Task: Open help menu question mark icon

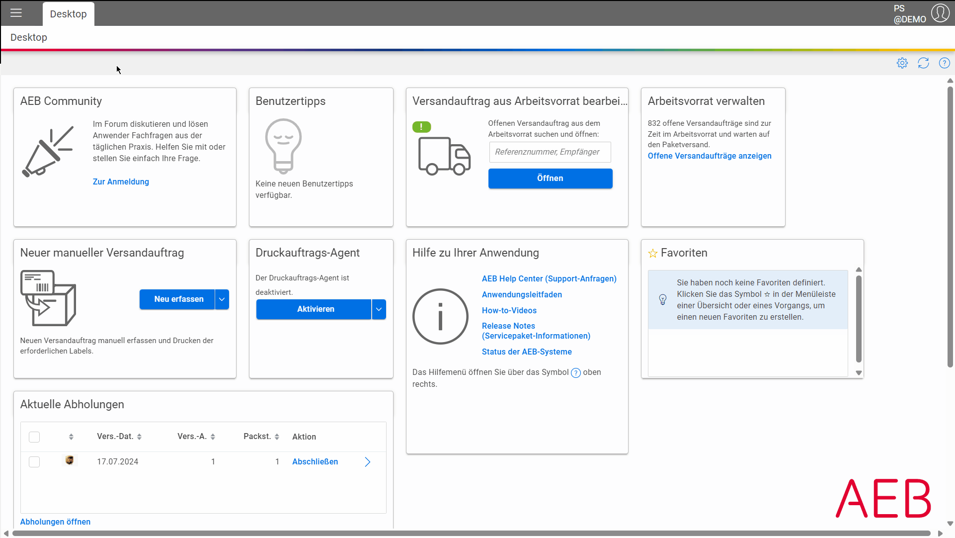Action: (944, 63)
